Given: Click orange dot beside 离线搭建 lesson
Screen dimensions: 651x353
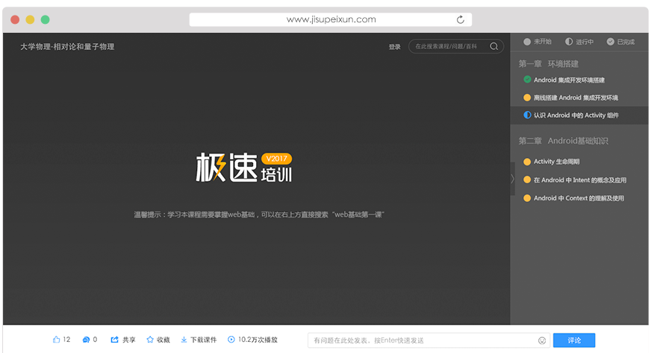Looking at the screenshot, I should [x=527, y=98].
